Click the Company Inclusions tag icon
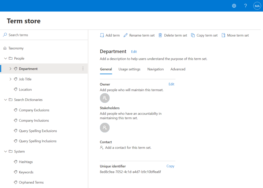 coord(16,120)
